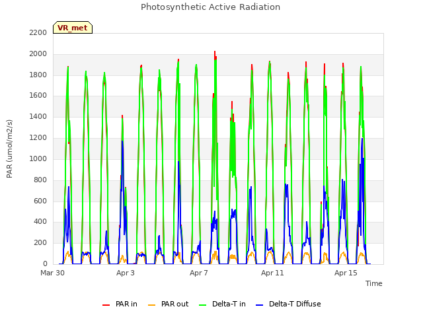This screenshot has height=317, width=423.
Task: Select the PAR out legend entry
Action: (x=169, y=304)
